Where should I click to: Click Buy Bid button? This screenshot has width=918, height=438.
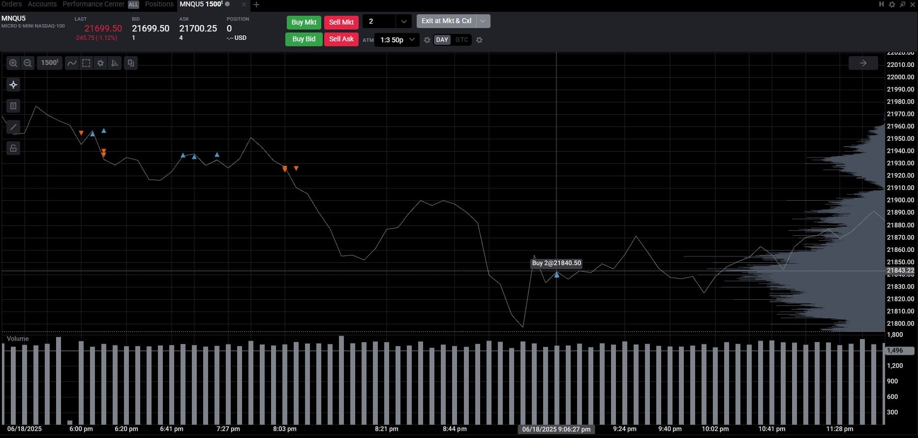click(x=304, y=39)
